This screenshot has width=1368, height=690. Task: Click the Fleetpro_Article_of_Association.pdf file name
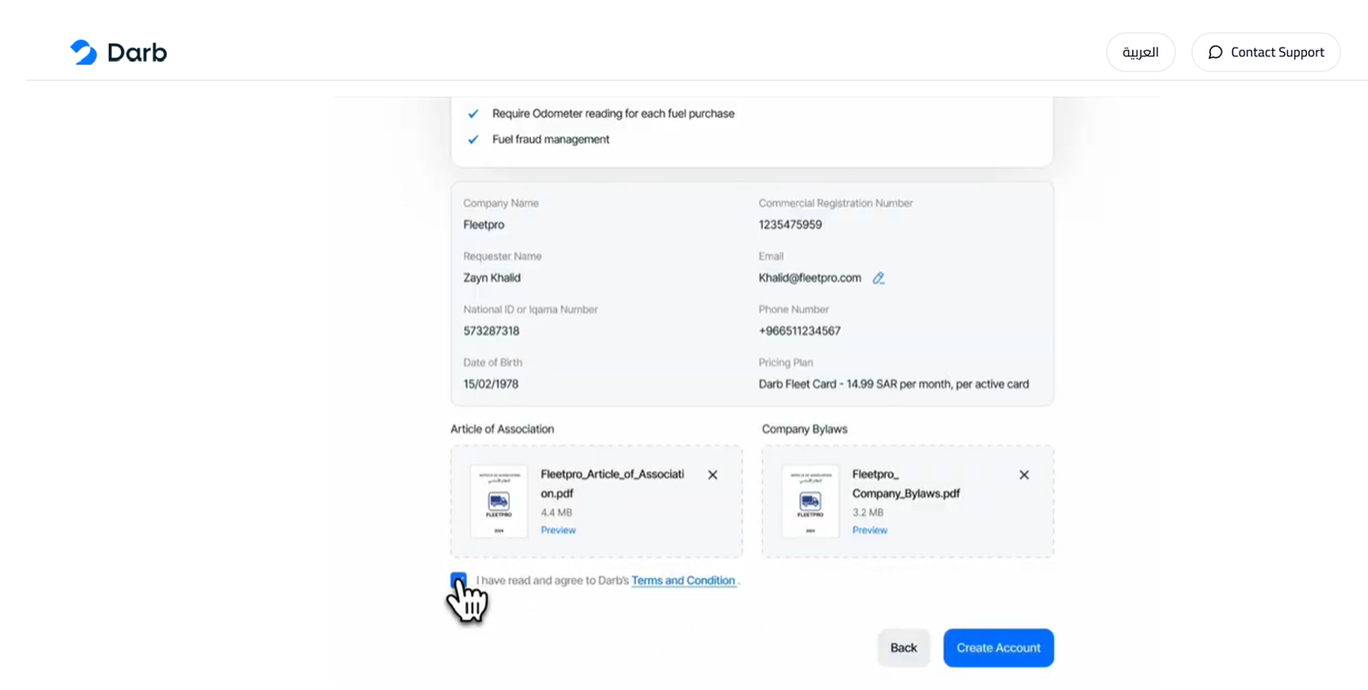click(612, 484)
